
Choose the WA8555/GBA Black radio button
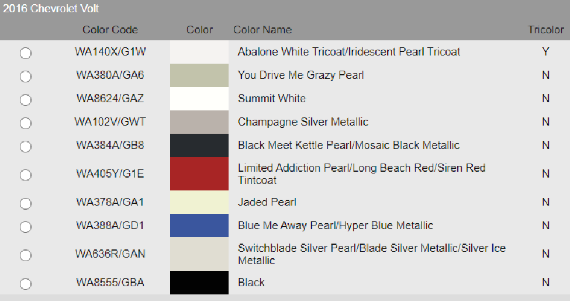tap(26, 283)
